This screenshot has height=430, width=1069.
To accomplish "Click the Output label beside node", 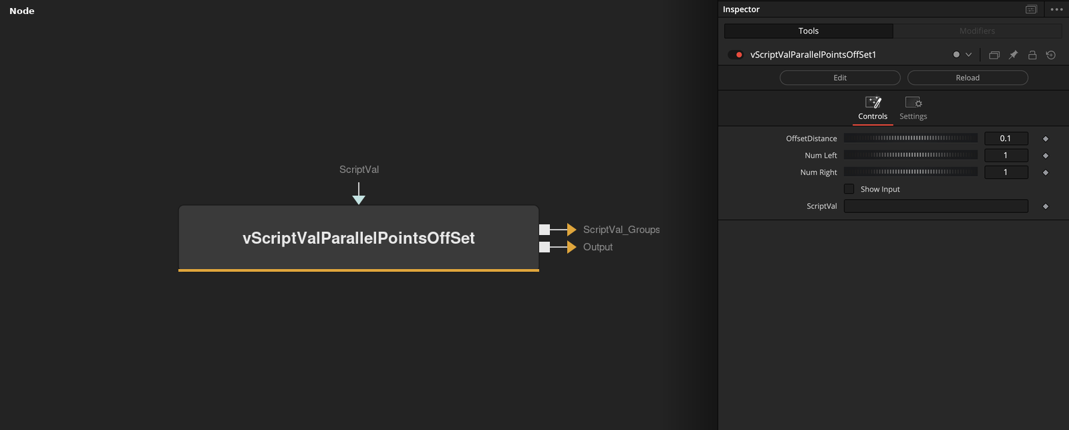I will tap(598, 247).
